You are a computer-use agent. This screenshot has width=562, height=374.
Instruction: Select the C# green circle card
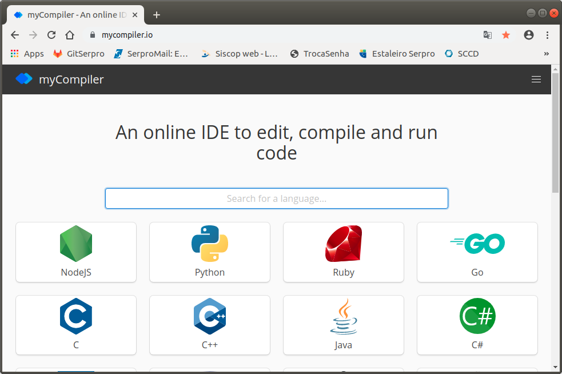click(477, 325)
